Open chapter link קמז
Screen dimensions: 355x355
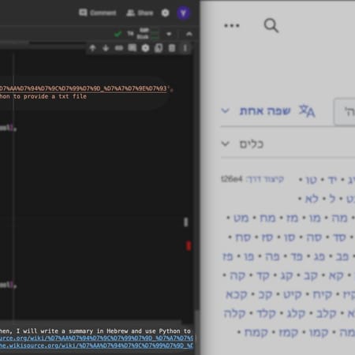pos(288,333)
